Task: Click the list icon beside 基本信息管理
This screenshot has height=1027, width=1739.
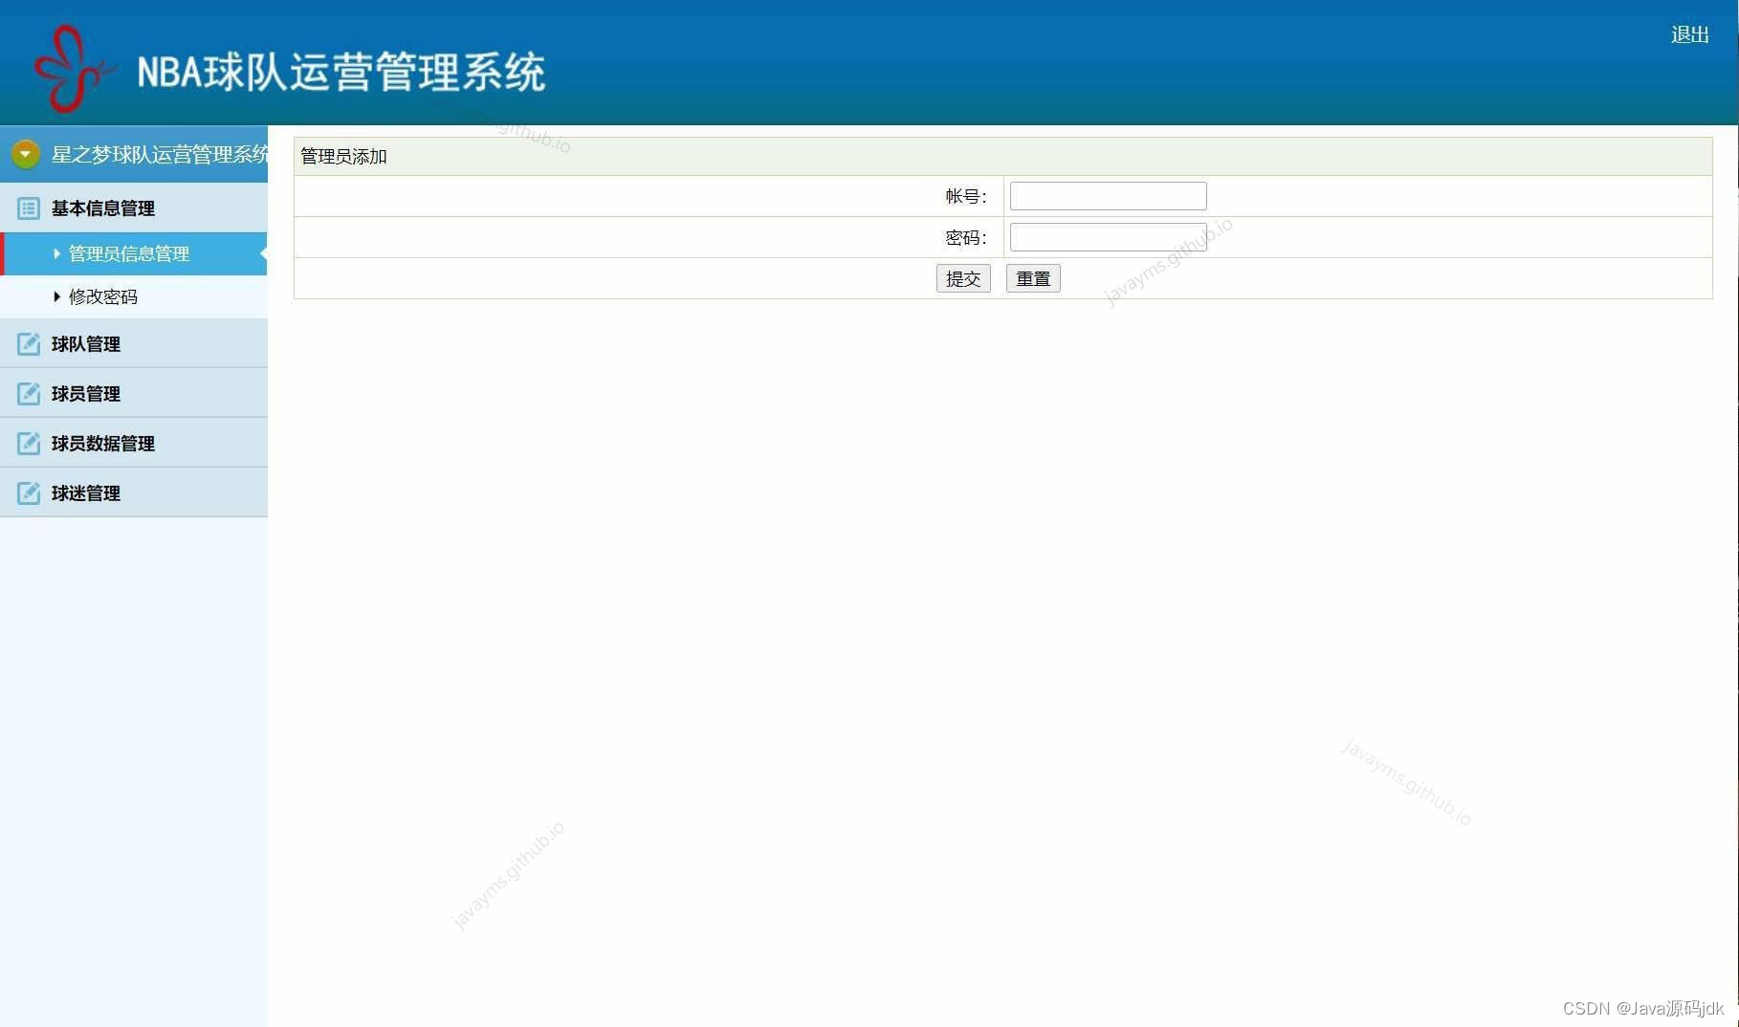Action: [x=29, y=208]
